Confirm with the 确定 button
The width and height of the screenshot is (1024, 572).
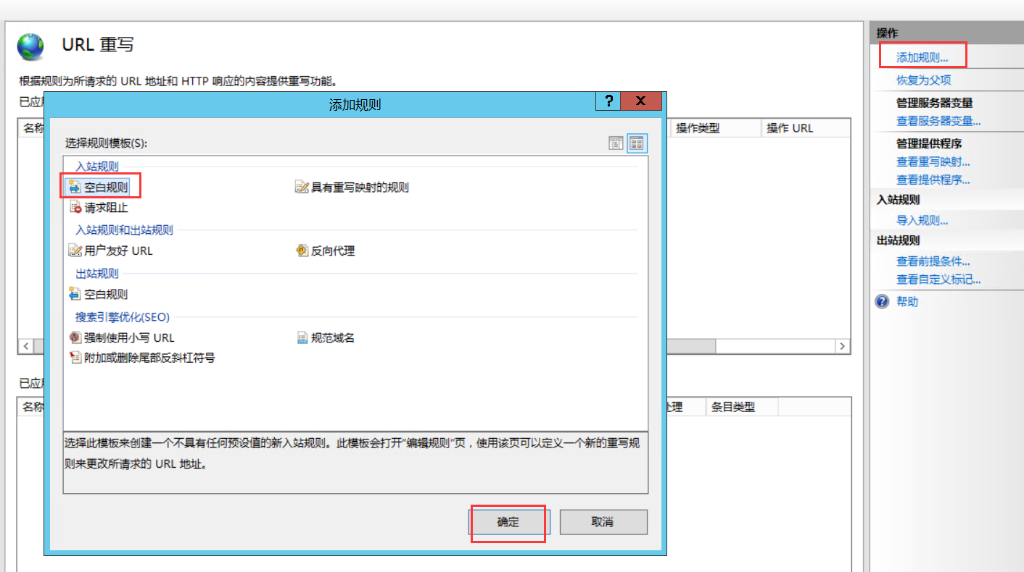tap(508, 522)
